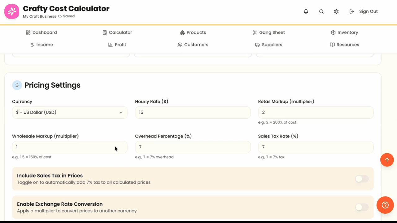Click the Overhead Percentage input field
397x223 pixels.
tap(193, 147)
